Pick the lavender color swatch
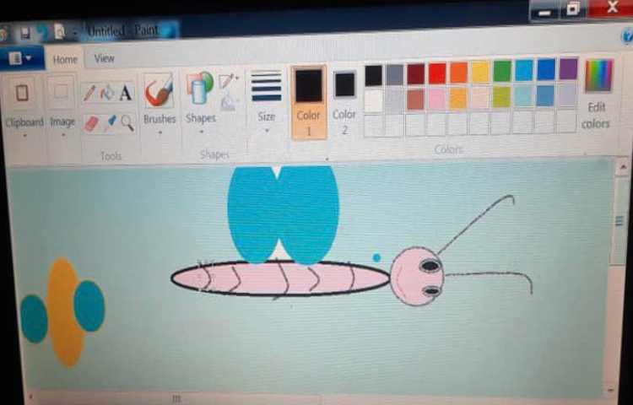 568,94
